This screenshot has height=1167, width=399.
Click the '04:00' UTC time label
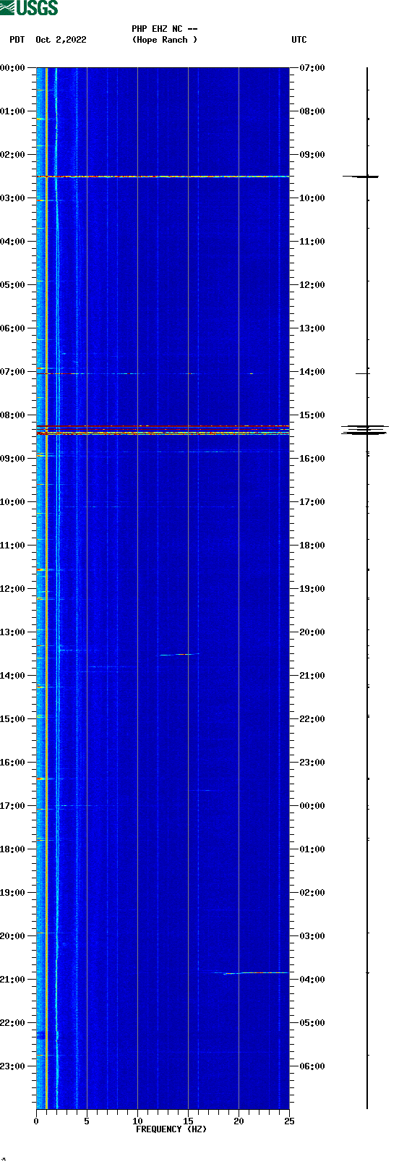[x=312, y=980]
